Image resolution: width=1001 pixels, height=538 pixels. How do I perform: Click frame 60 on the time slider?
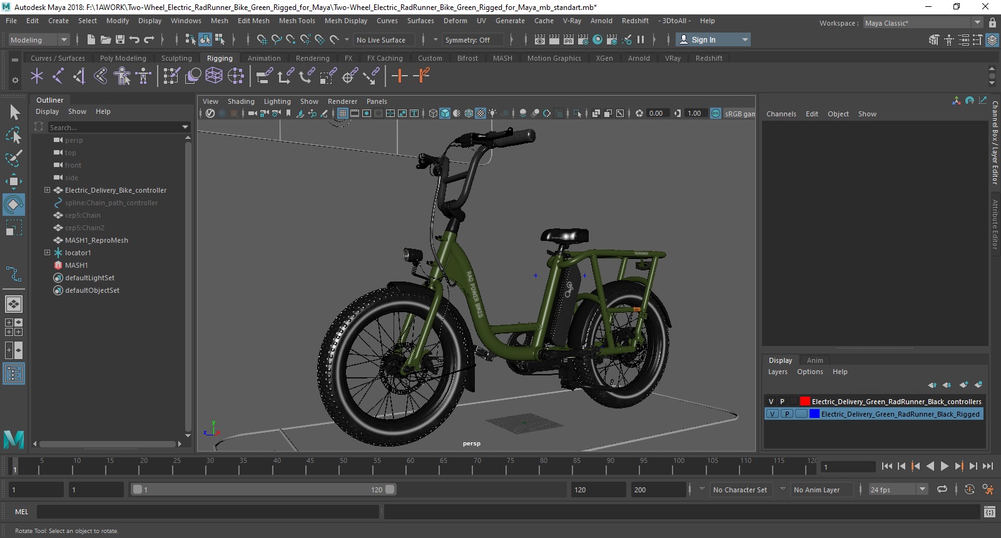[x=410, y=466]
